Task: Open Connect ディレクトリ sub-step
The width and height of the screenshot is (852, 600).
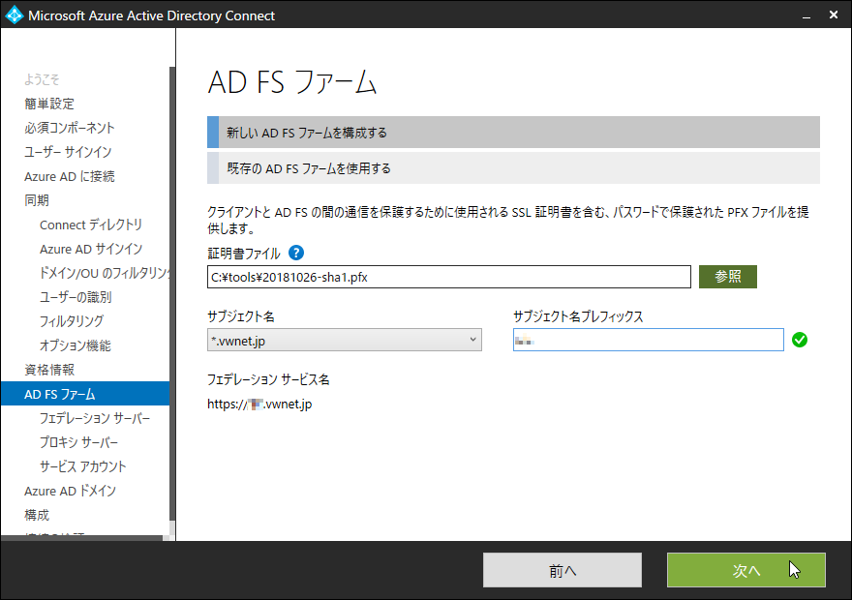Action: 91,225
